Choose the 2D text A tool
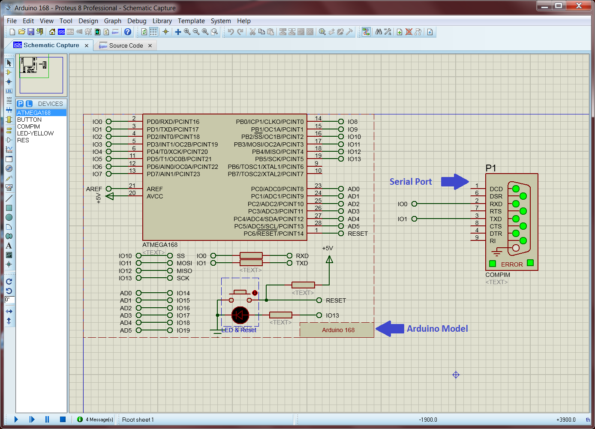This screenshot has height=429, width=595. point(9,246)
